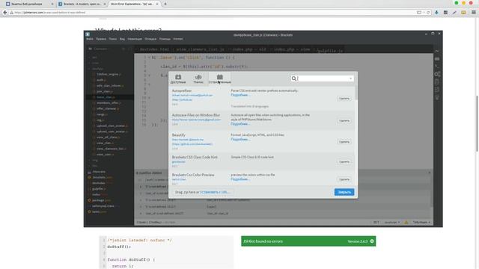The image size is (479, 269).
Task: Open the Доступные tab in Extension Manager
Action: pyautogui.click(x=178, y=78)
